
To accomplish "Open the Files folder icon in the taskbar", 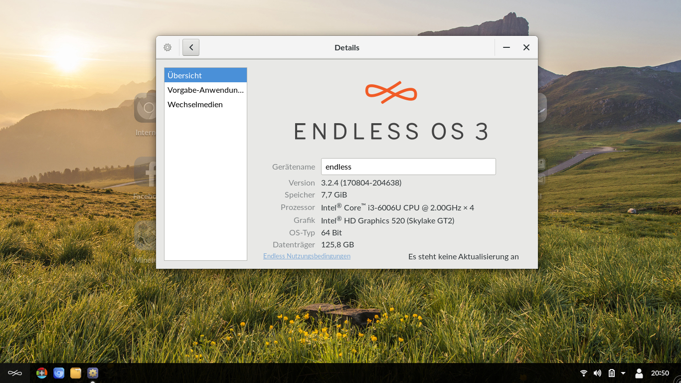I will (x=76, y=373).
